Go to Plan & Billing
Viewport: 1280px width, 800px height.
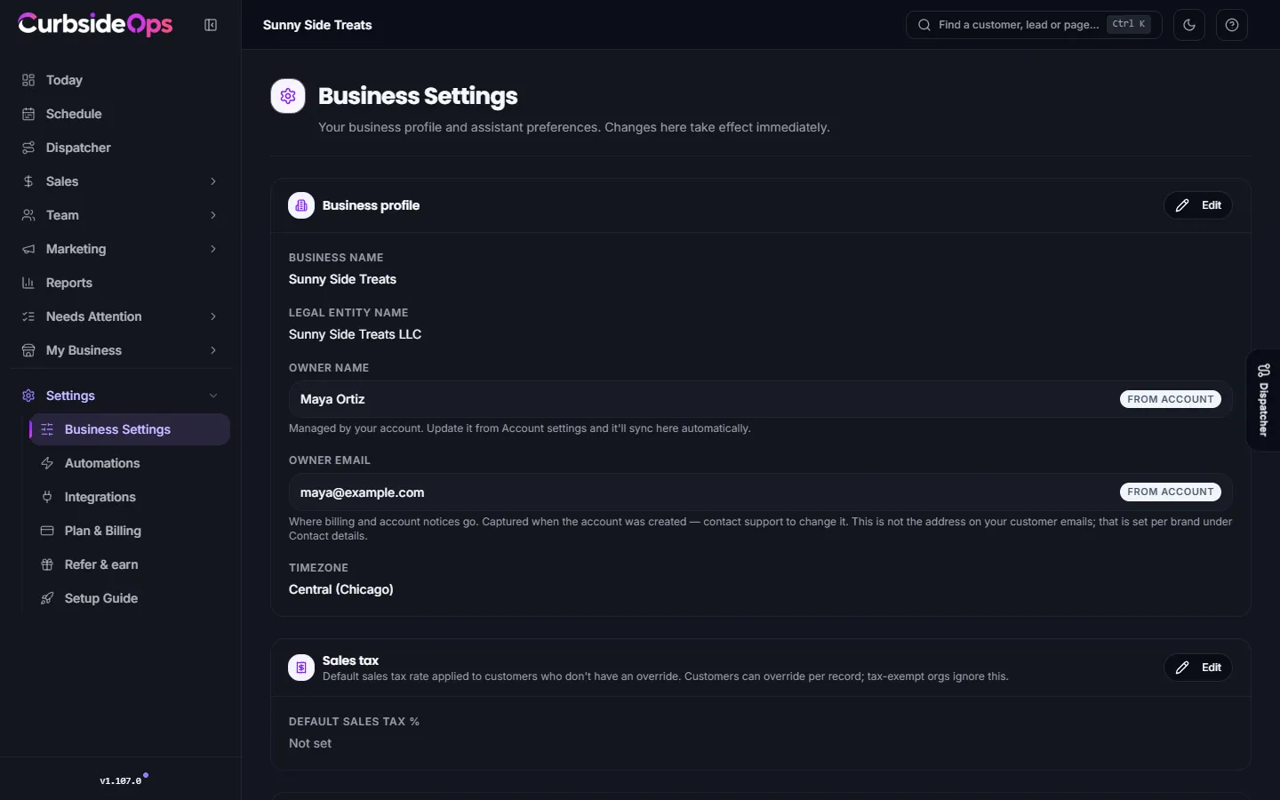tap(130, 531)
